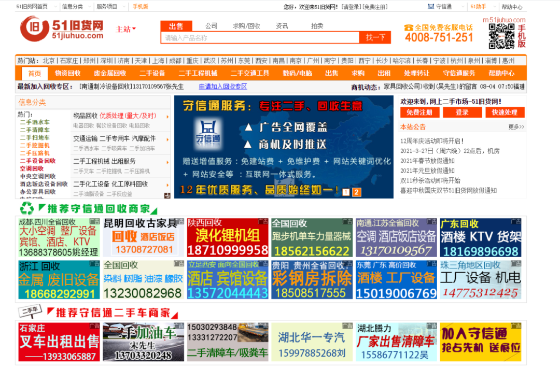Screen dimensions: 560x368
Task: Expand the 二手工程机械 category arrow
Action: (167, 162)
